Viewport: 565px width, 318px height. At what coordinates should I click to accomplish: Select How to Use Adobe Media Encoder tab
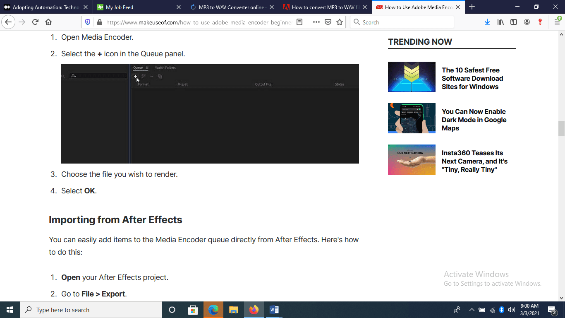[x=418, y=7]
